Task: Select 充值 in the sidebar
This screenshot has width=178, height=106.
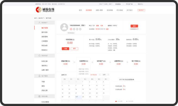Action: click(x=43, y=82)
